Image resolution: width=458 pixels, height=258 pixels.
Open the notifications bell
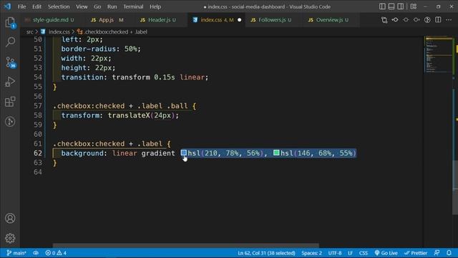click(x=449, y=253)
